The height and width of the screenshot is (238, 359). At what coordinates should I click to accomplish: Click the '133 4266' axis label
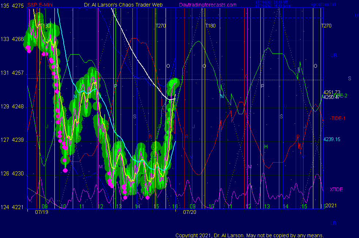pos(12,39)
